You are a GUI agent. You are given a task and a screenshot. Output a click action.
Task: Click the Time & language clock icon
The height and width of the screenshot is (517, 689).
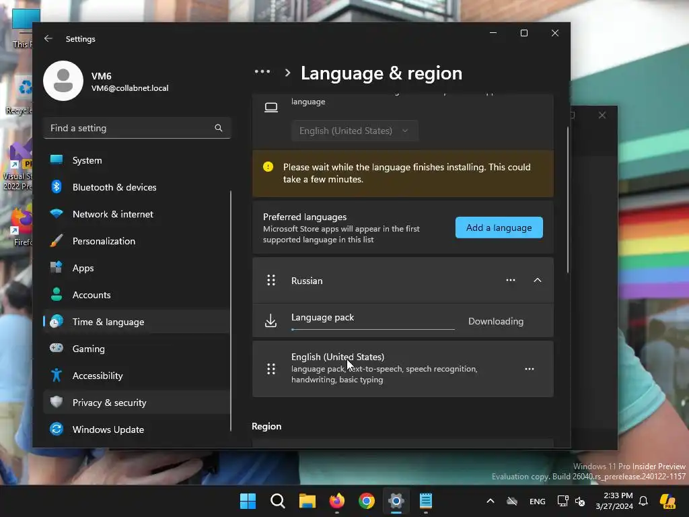click(x=57, y=321)
